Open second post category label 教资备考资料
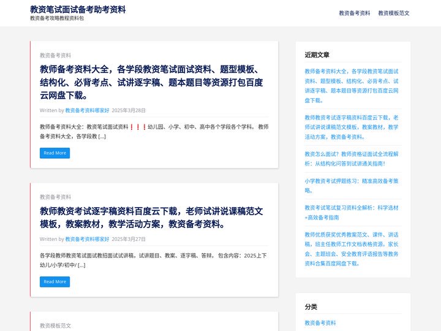The width and height of the screenshot is (441, 331). [55, 197]
